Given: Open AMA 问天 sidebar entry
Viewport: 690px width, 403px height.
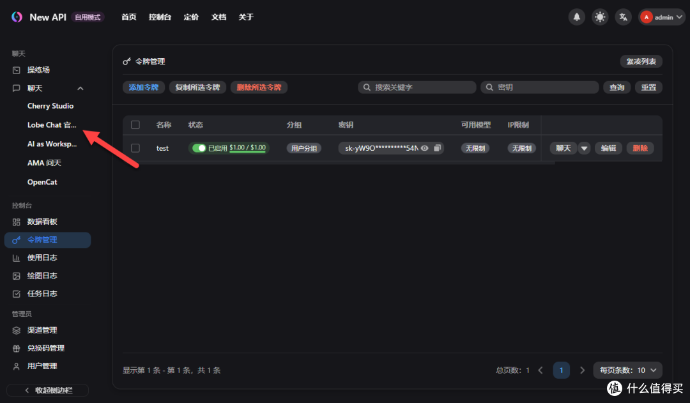Looking at the screenshot, I should 45,163.
